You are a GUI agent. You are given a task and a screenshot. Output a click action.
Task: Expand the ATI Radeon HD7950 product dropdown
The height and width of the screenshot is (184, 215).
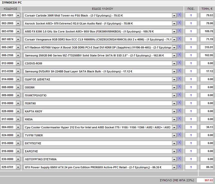point(174,47)
